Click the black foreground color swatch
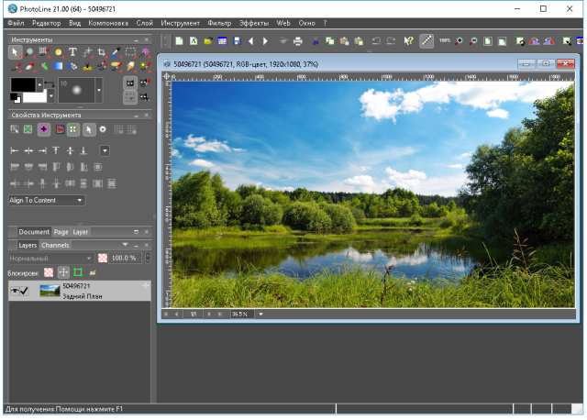 tap(21, 85)
